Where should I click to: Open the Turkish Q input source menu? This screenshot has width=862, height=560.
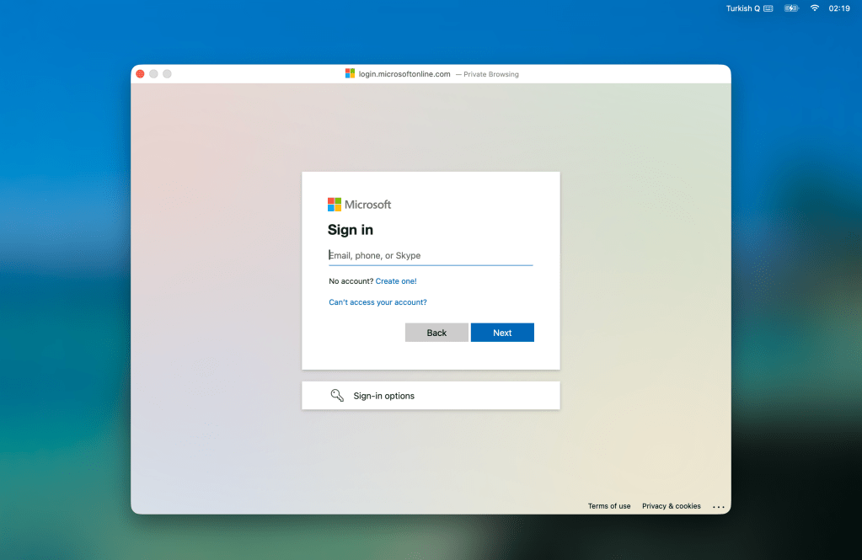pyautogui.click(x=749, y=8)
